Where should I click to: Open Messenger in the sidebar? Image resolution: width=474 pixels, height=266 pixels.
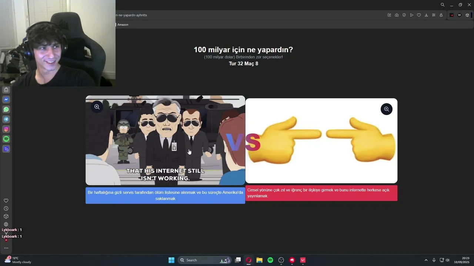[6, 100]
